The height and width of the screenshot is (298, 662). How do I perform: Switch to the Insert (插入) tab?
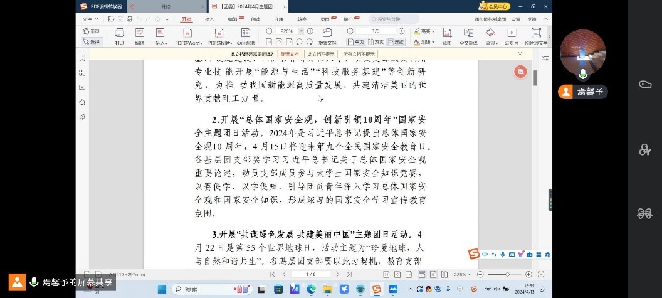click(x=209, y=19)
